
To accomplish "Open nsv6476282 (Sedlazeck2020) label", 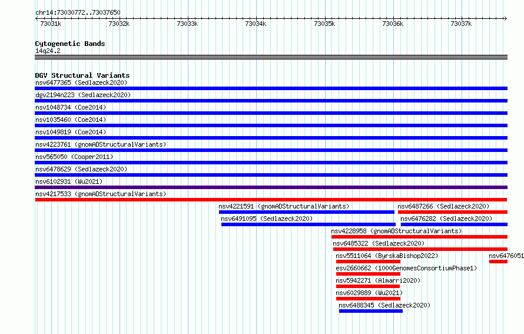I will pyautogui.click(x=446, y=219).
